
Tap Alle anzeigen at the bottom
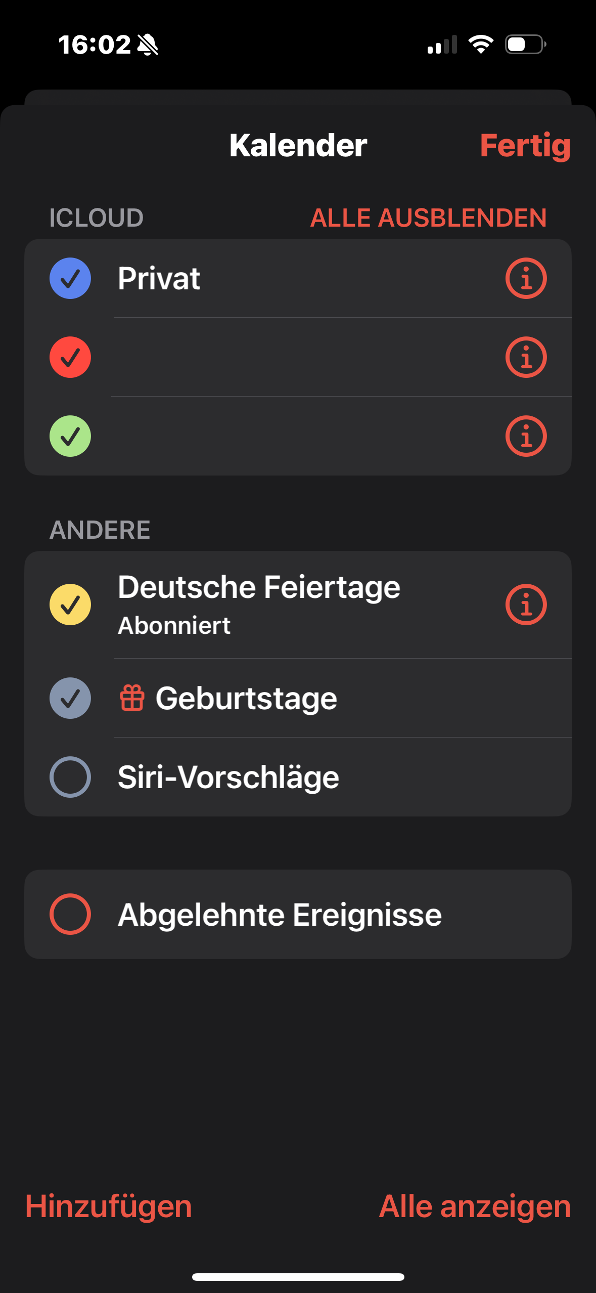475,1206
